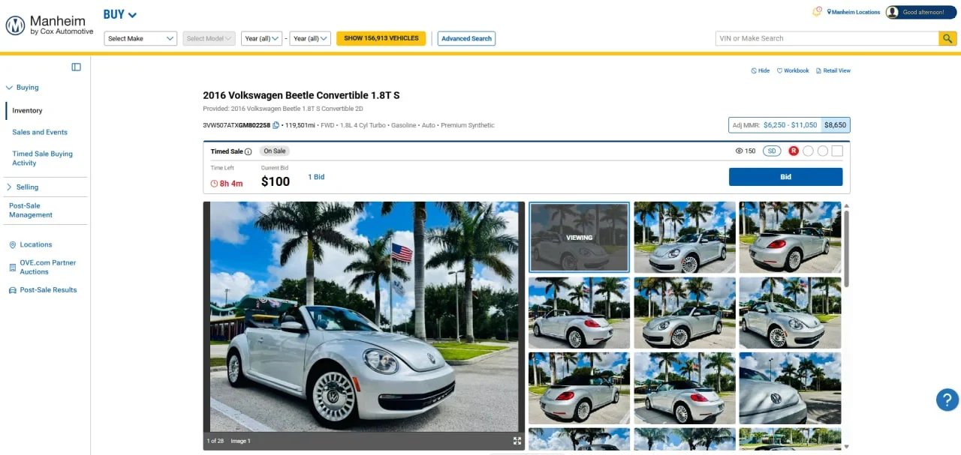Collapse the sidebar with panel icon

coord(76,67)
